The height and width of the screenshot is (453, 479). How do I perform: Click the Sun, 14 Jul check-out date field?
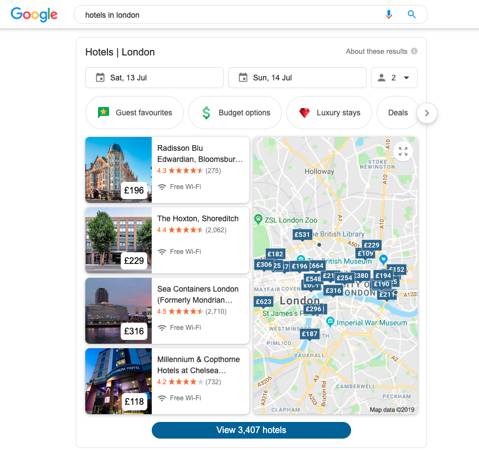click(297, 78)
